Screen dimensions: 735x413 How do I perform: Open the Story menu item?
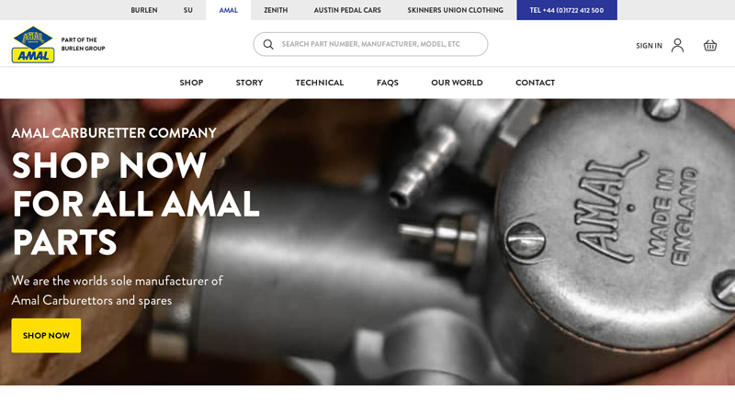pyautogui.click(x=249, y=83)
